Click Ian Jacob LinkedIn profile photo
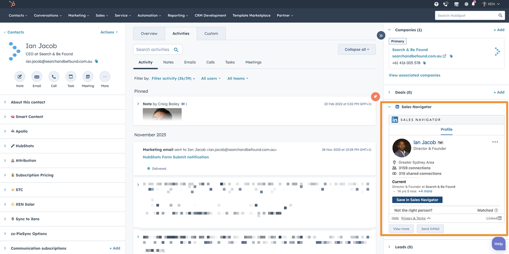 pyautogui.click(x=402, y=148)
